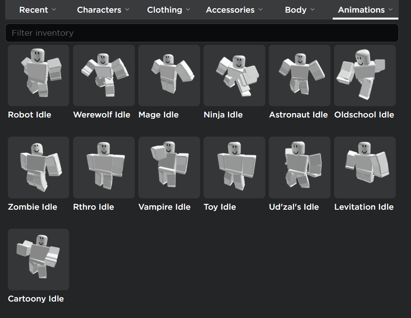Switch to the Clothing tab

tap(169, 10)
